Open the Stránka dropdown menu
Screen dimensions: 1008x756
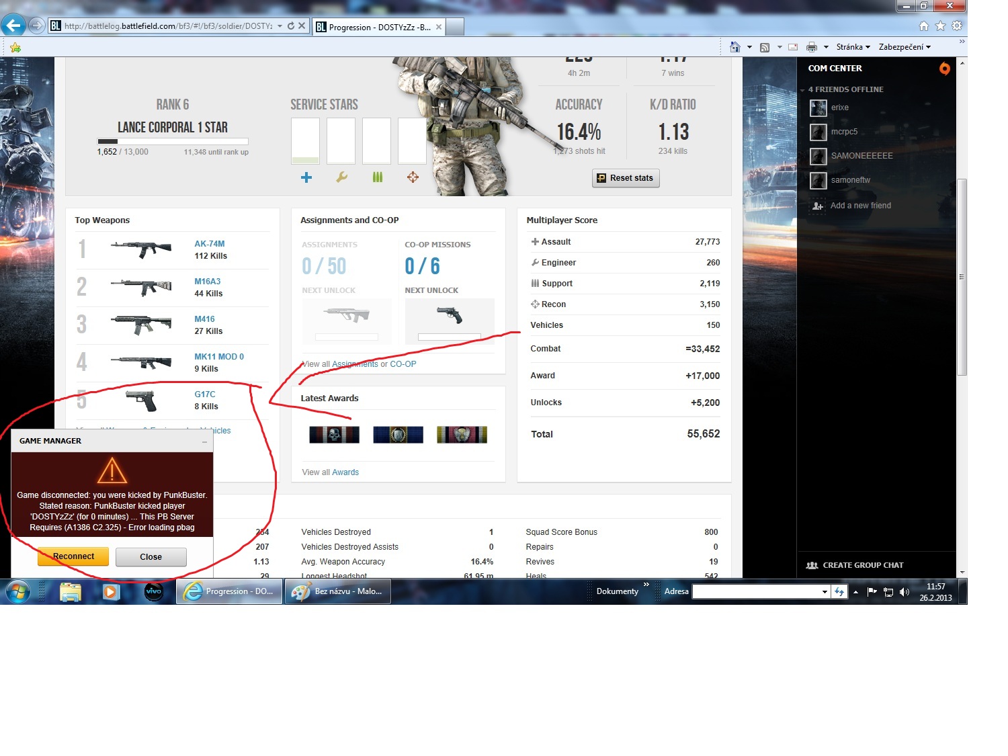[x=853, y=47]
